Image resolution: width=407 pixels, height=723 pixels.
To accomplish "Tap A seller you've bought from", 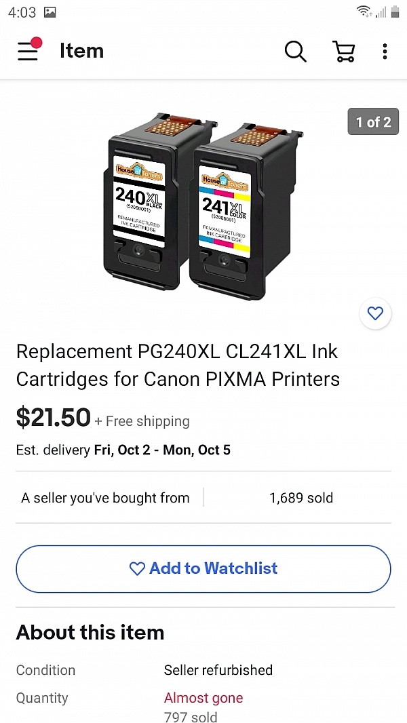I will click(105, 498).
